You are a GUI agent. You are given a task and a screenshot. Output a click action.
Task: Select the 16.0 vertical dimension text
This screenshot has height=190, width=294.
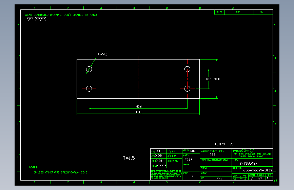209,79
